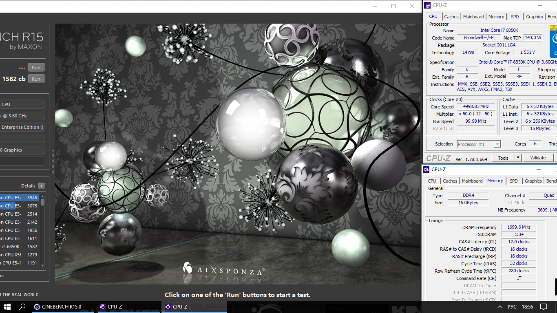
Task: Click the Socket 2011 LGA package value
Action: 499,45
